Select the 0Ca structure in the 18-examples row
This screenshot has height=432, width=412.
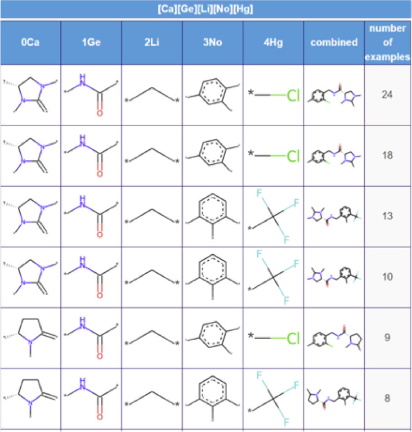pyautogui.click(x=30, y=156)
